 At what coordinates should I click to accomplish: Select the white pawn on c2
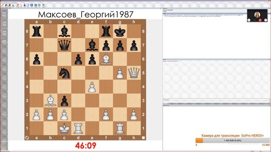64,114
